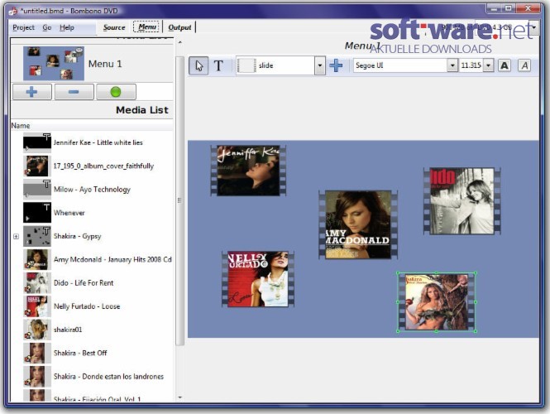Toggle bold font style button
This screenshot has height=414, width=550.
[x=505, y=65]
